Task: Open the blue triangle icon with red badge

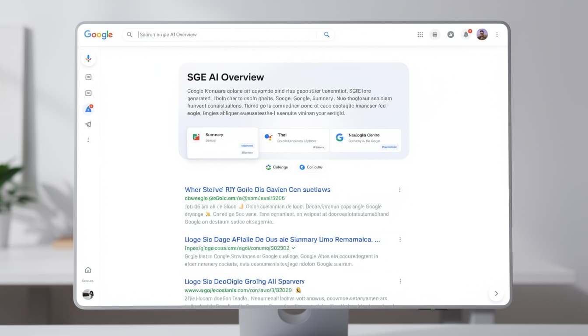Action: [88, 109]
